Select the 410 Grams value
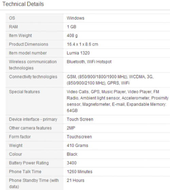The width and height of the screenshot is (170, 190). pyautogui.click(x=78, y=146)
